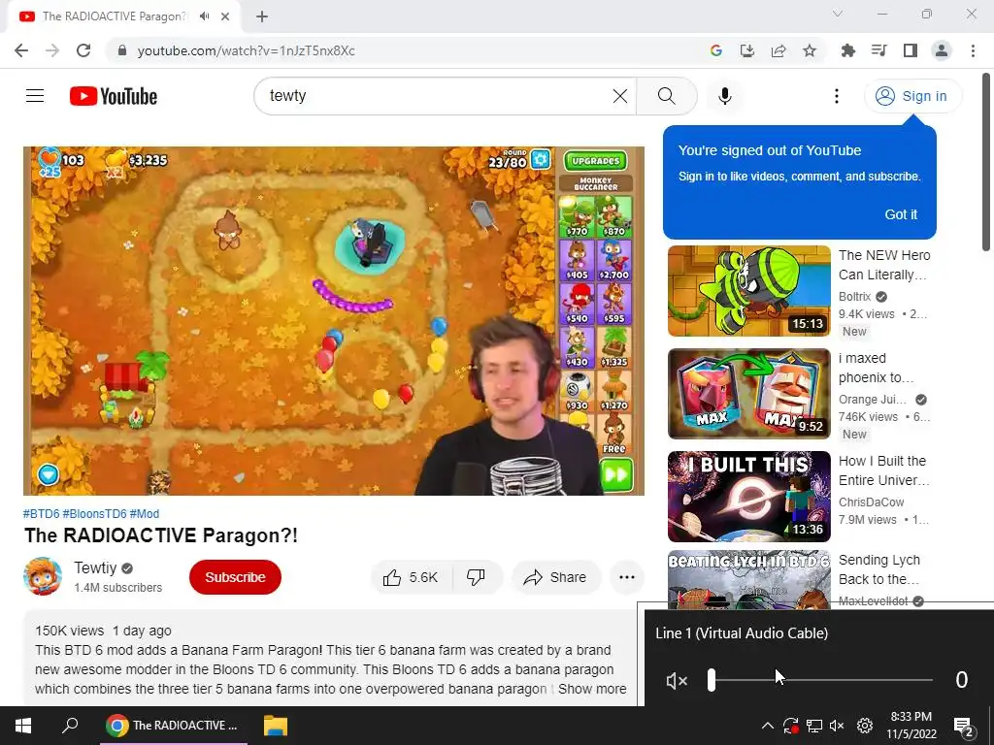Screen dimensions: 994x745
Task: Go back to the previous page
Action: pyautogui.click(x=21, y=50)
